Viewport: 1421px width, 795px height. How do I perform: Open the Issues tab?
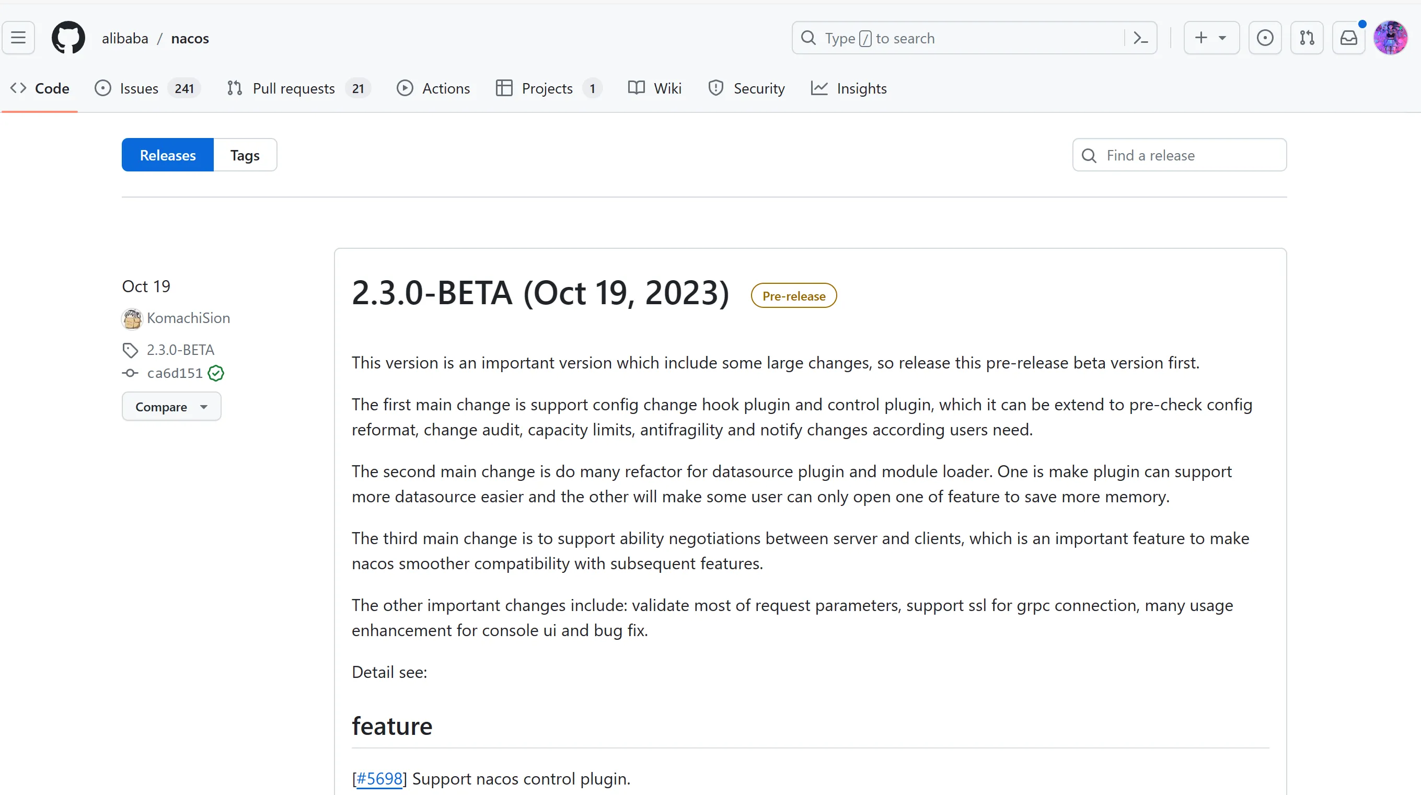[x=139, y=88]
